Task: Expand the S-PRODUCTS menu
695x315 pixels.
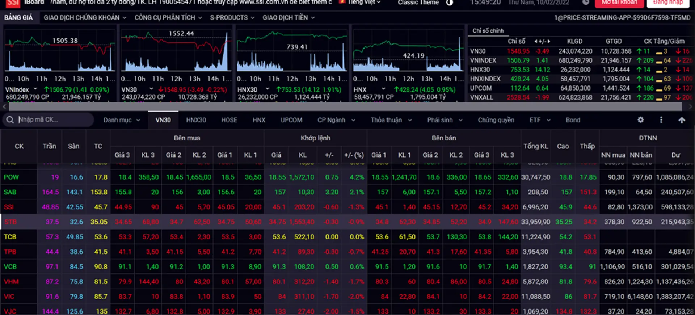Action: [232, 17]
